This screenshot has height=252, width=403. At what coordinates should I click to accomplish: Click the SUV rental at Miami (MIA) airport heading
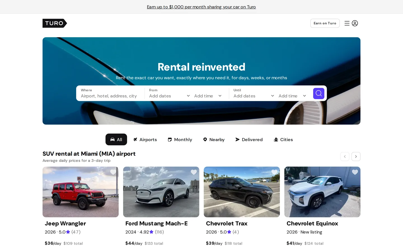89,154
